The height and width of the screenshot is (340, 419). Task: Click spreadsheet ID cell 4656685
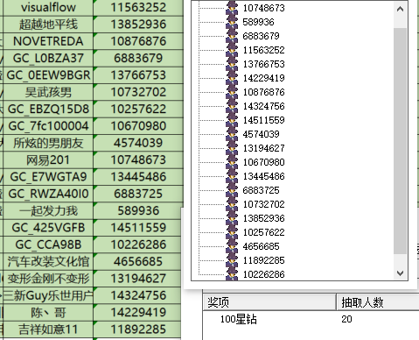[138, 261]
